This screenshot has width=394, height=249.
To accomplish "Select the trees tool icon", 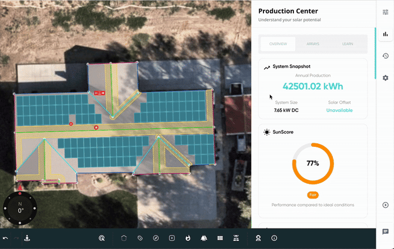I will tap(203, 238).
